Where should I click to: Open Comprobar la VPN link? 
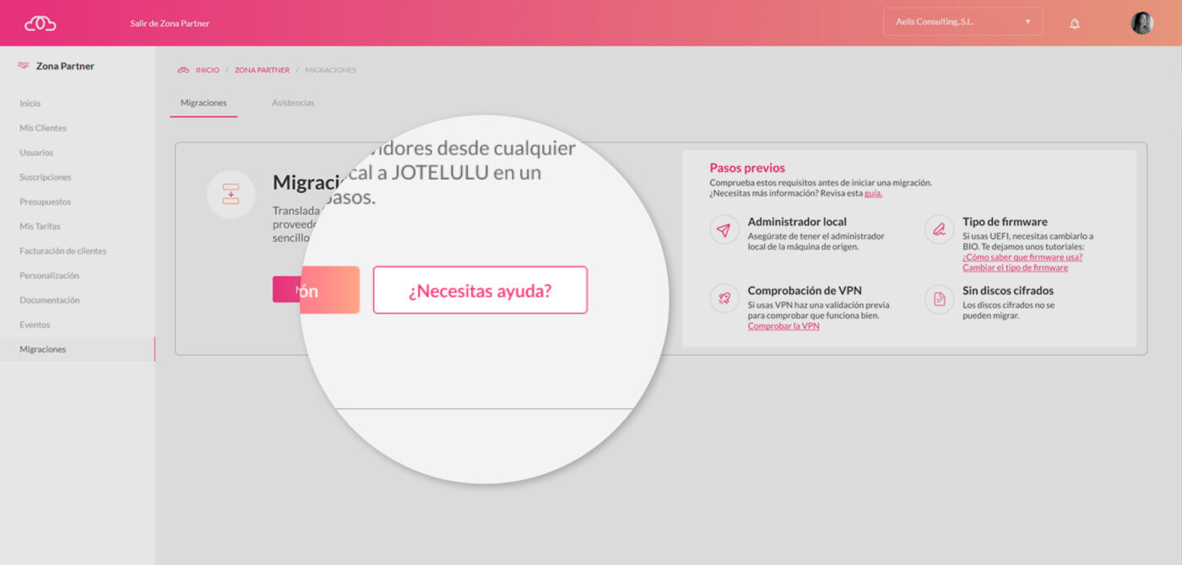coord(783,326)
